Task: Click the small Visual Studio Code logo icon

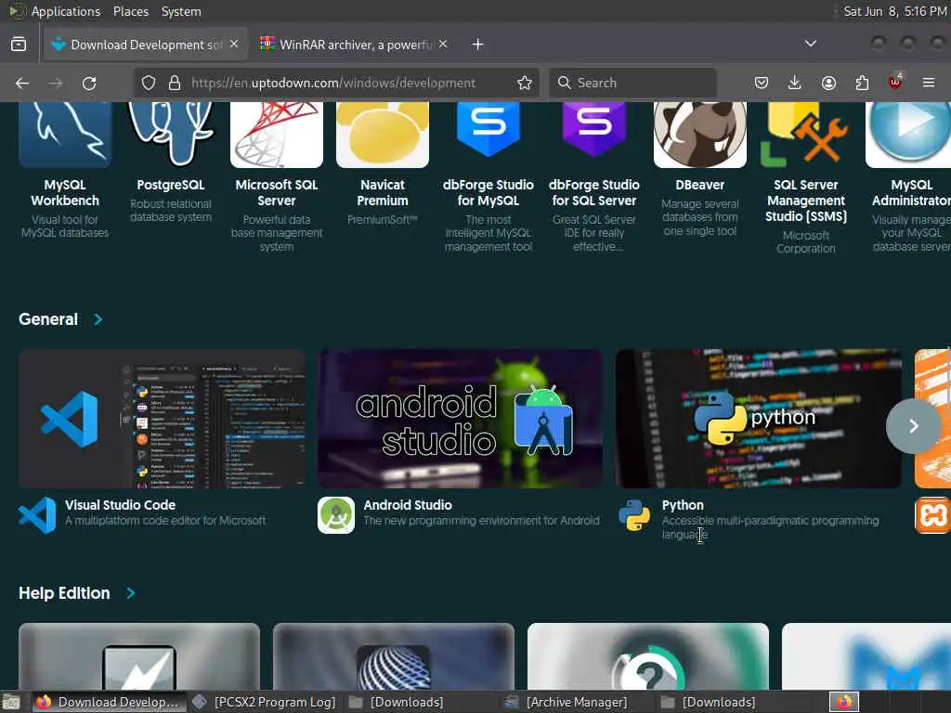Action: 37,514
